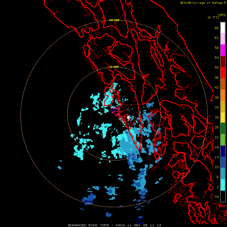This screenshot has width=227, height=227.
Task: Click the legend value 26
Action: pyautogui.click(x=217, y=127)
